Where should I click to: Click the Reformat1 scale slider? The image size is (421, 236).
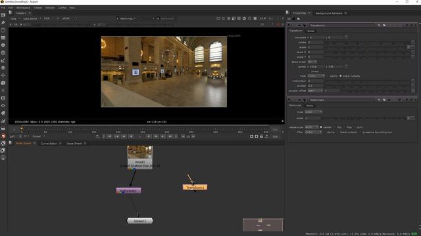click(x=364, y=118)
